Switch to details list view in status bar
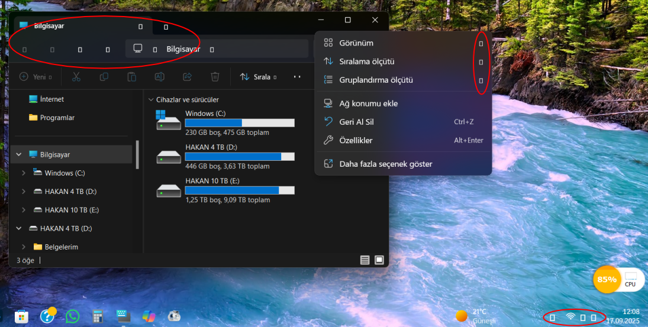Screen dimensions: 648x327 [365, 260]
